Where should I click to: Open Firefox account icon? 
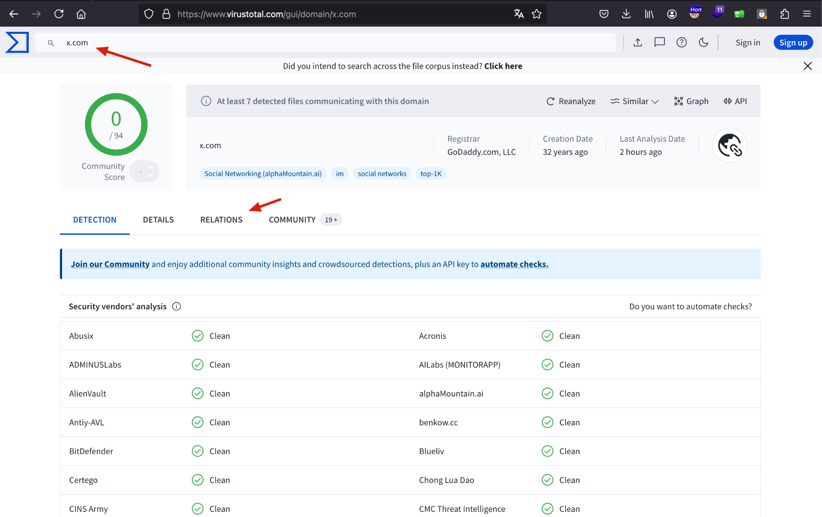pos(672,14)
